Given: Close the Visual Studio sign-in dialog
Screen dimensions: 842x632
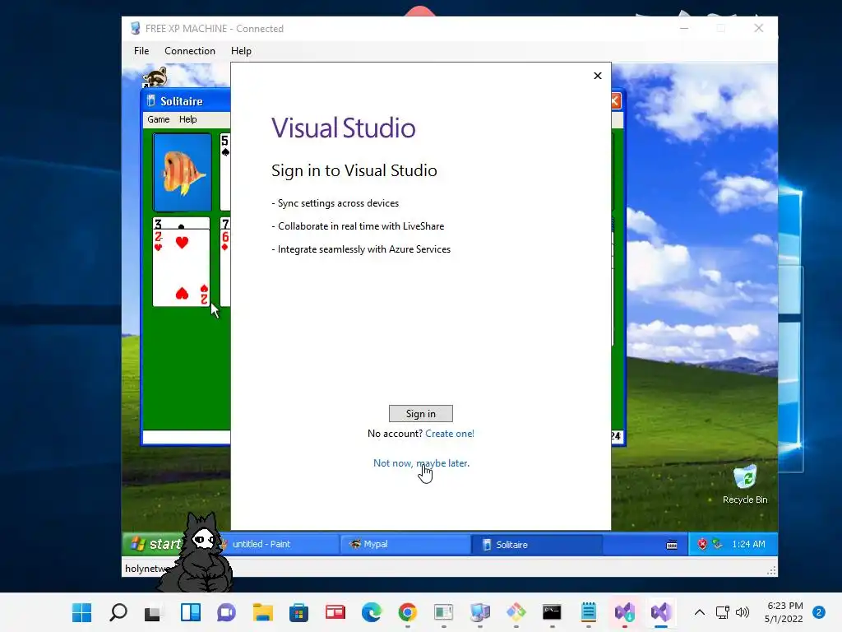Looking at the screenshot, I should coord(598,76).
